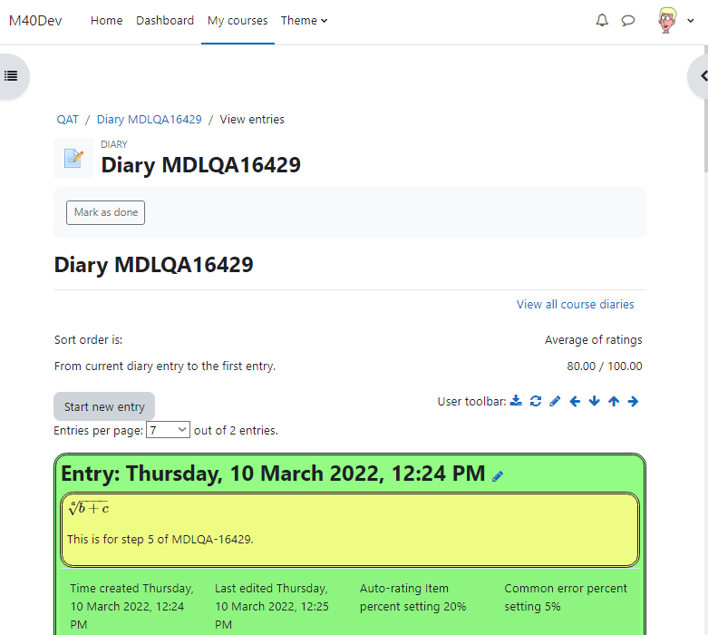Click the down arrow sort icon

[x=594, y=401]
